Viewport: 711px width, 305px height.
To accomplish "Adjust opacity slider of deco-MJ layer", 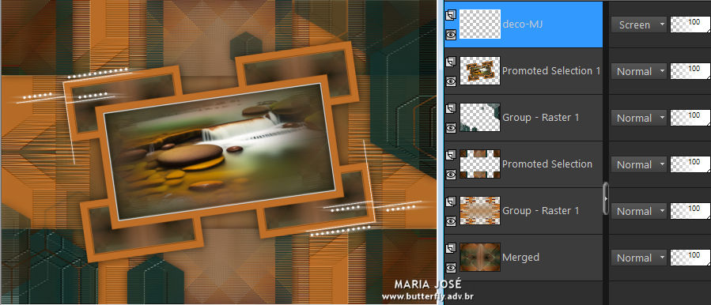I will pyautogui.click(x=690, y=25).
